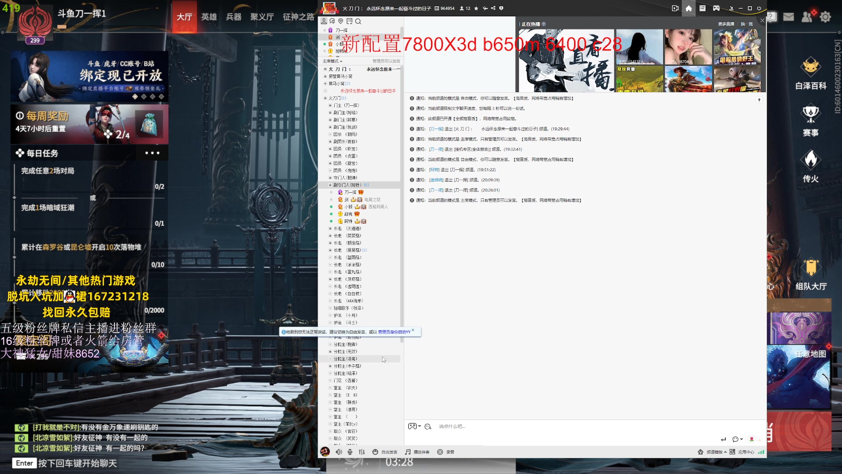
Task: Click the home icon in YY title bar
Action: click(689, 8)
